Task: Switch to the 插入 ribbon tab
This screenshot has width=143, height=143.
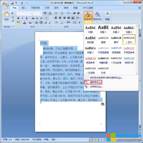Action: tap(24, 8)
